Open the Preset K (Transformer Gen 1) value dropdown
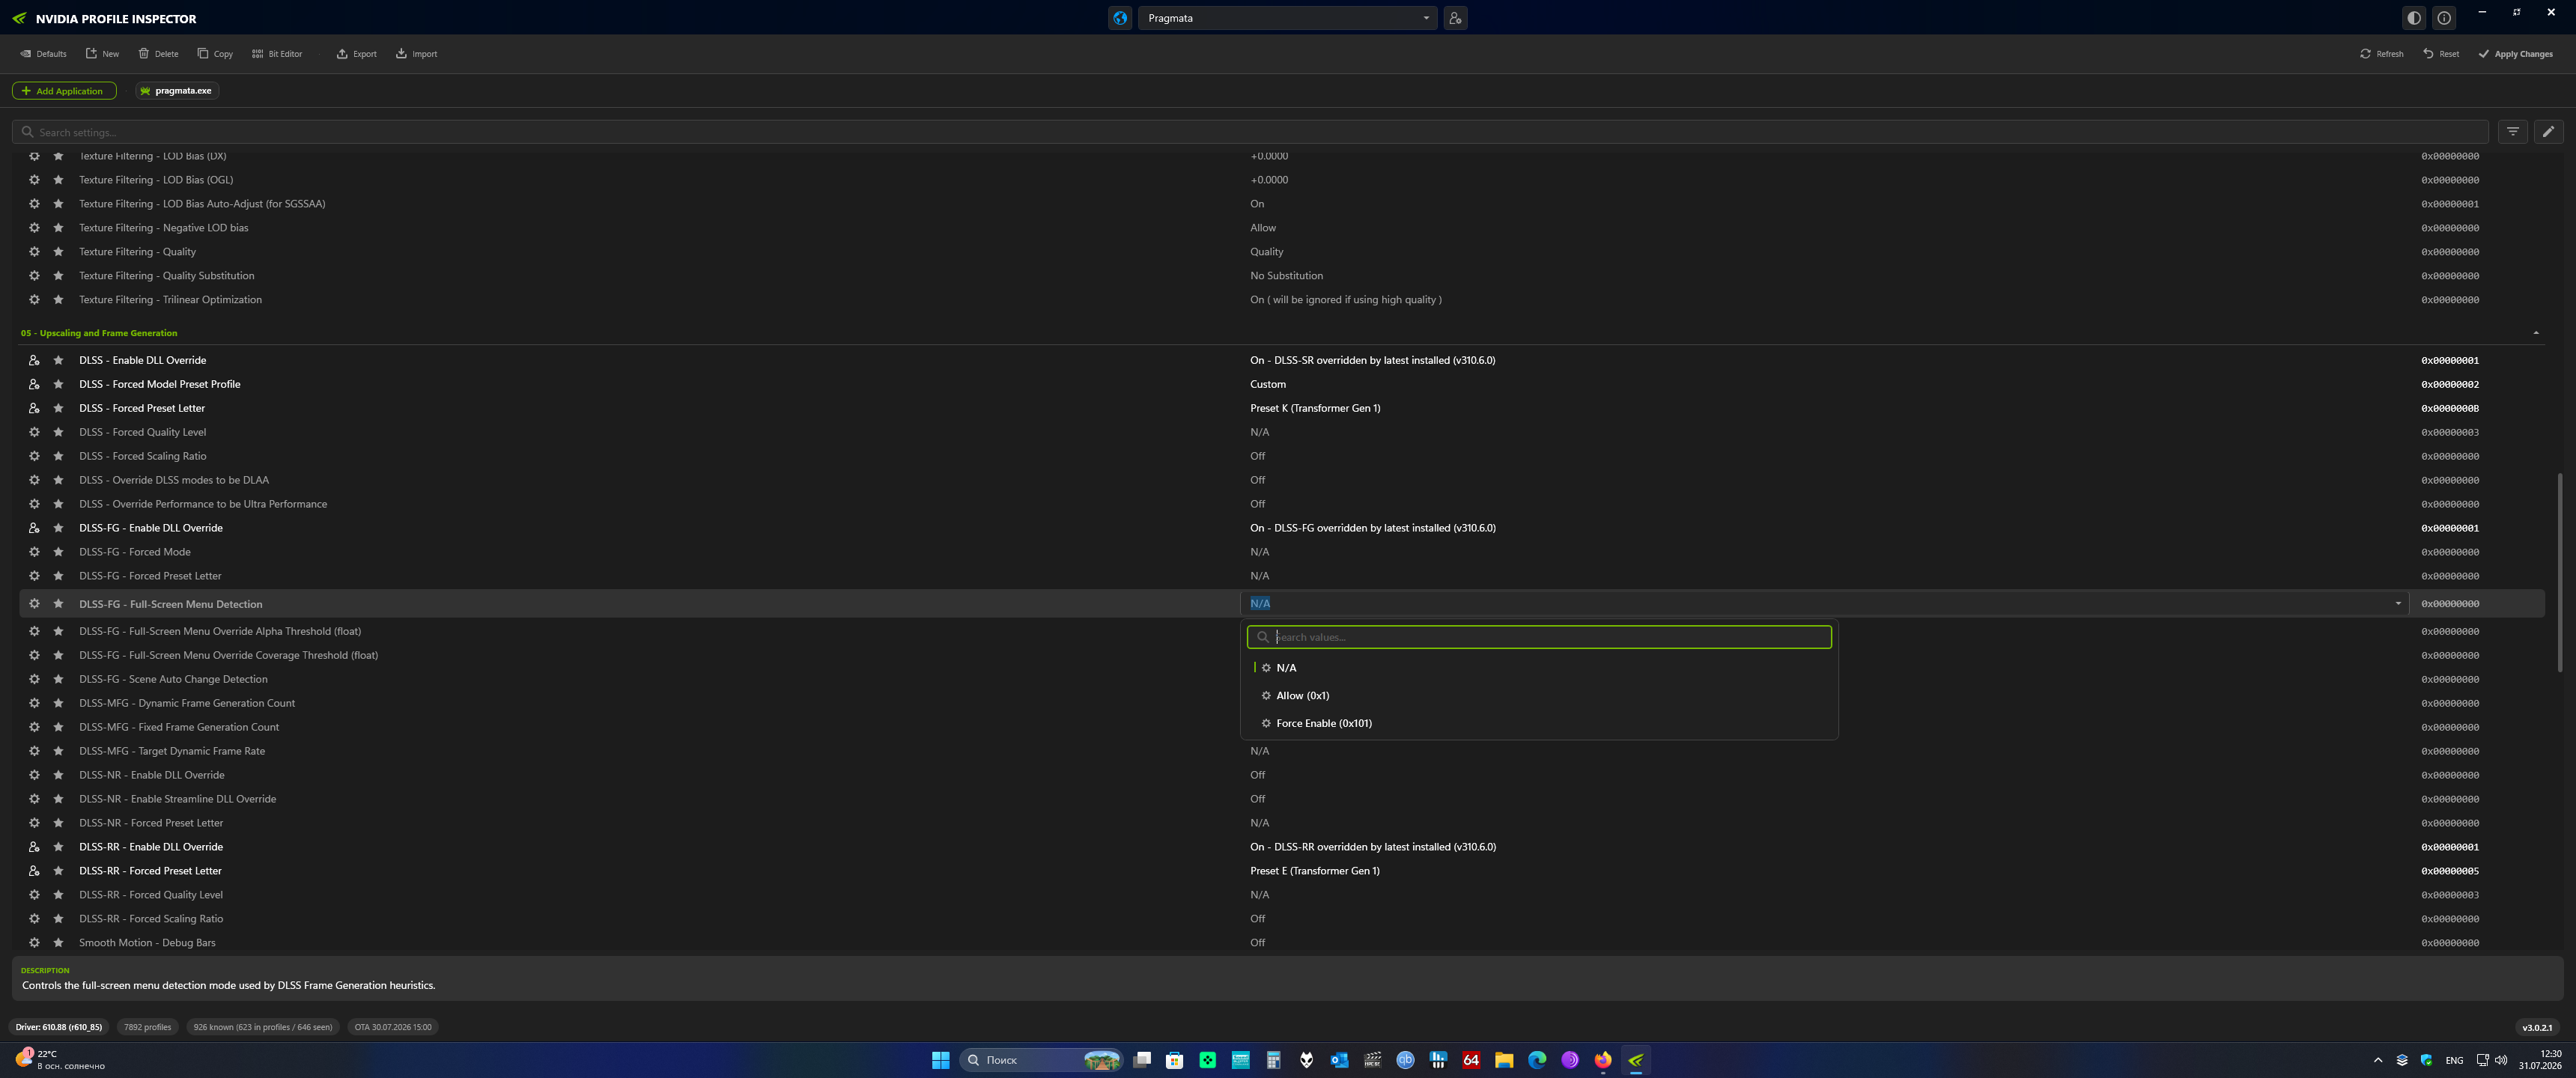This screenshot has width=2576, height=1078. [1314, 408]
